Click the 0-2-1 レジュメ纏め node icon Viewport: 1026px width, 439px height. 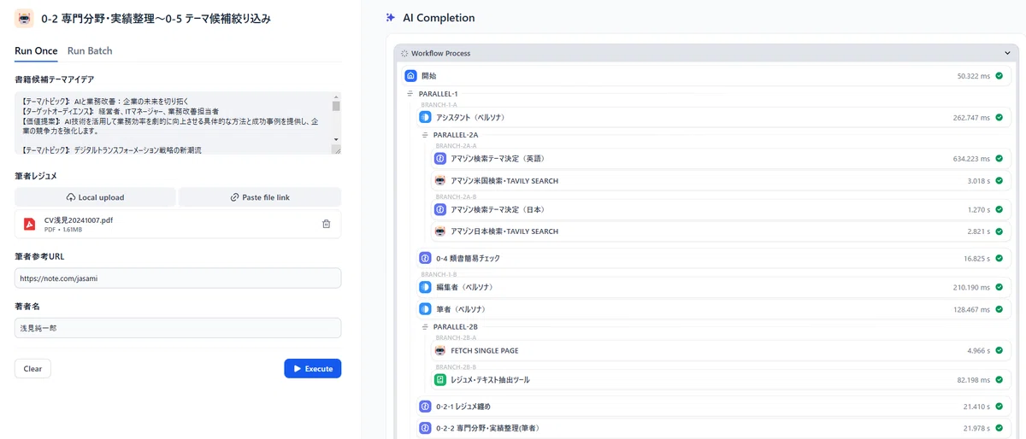[x=425, y=407]
